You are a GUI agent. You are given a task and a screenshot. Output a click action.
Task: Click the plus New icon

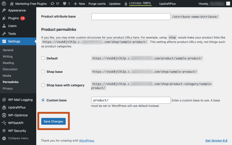(x=75, y=4)
